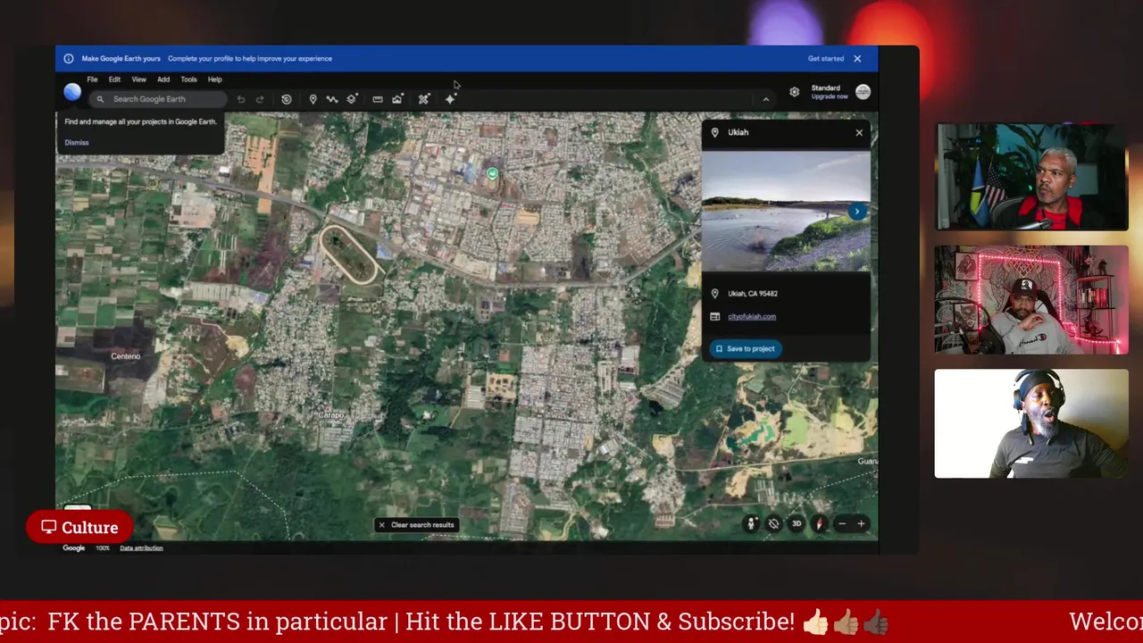Click the top webcam feed thumbnail

pyautogui.click(x=1031, y=177)
